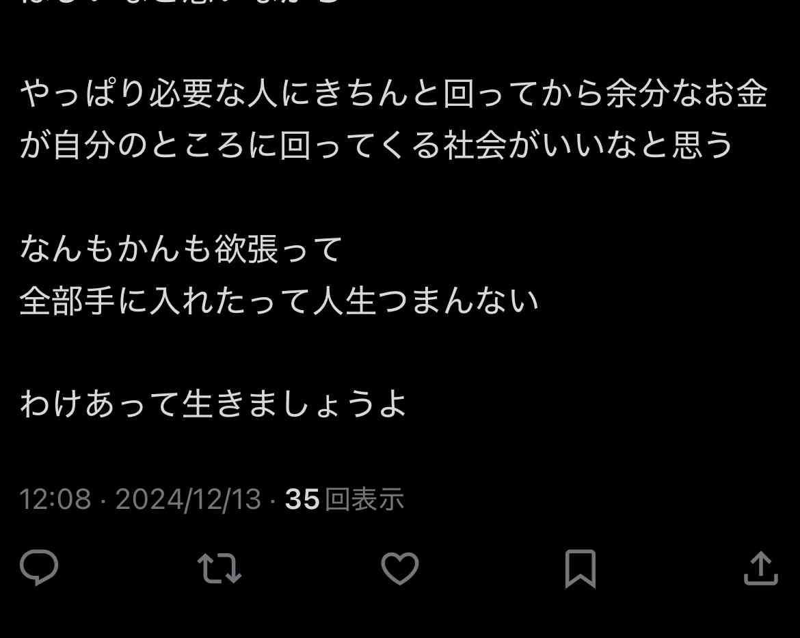
Task: Bookmark this post
Action: 581,569
